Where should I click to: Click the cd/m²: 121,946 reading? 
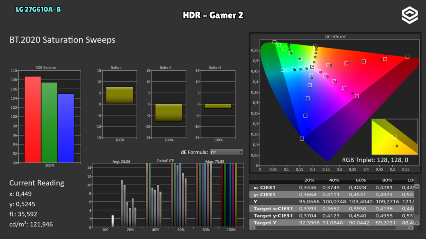pos(31,224)
